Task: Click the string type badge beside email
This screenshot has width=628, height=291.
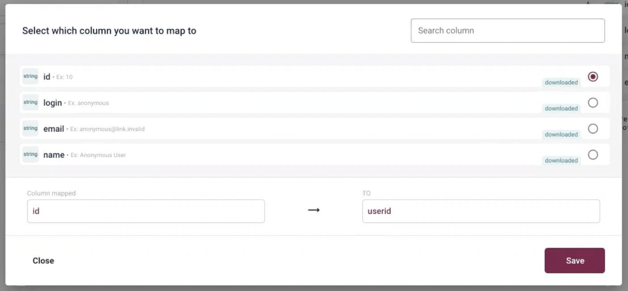Action: (30, 128)
